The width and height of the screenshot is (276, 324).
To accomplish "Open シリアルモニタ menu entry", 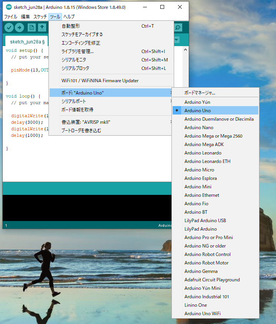I will click(111, 60).
